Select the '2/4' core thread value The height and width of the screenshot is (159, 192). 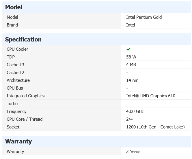(x=129, y=119)
